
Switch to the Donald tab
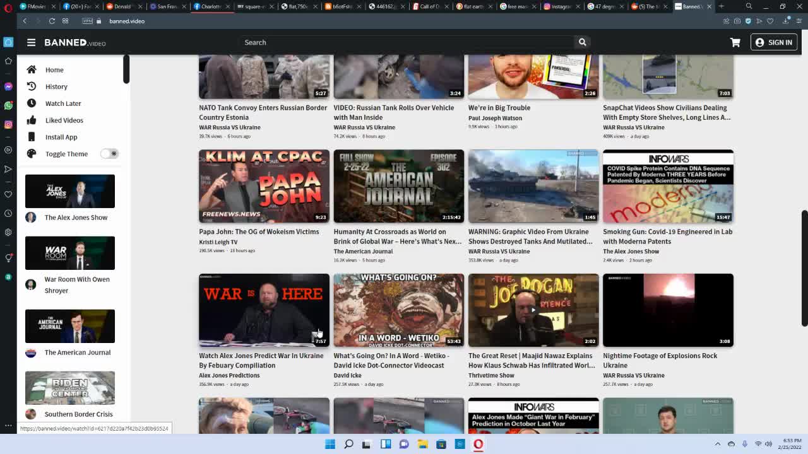click(124, 6)
